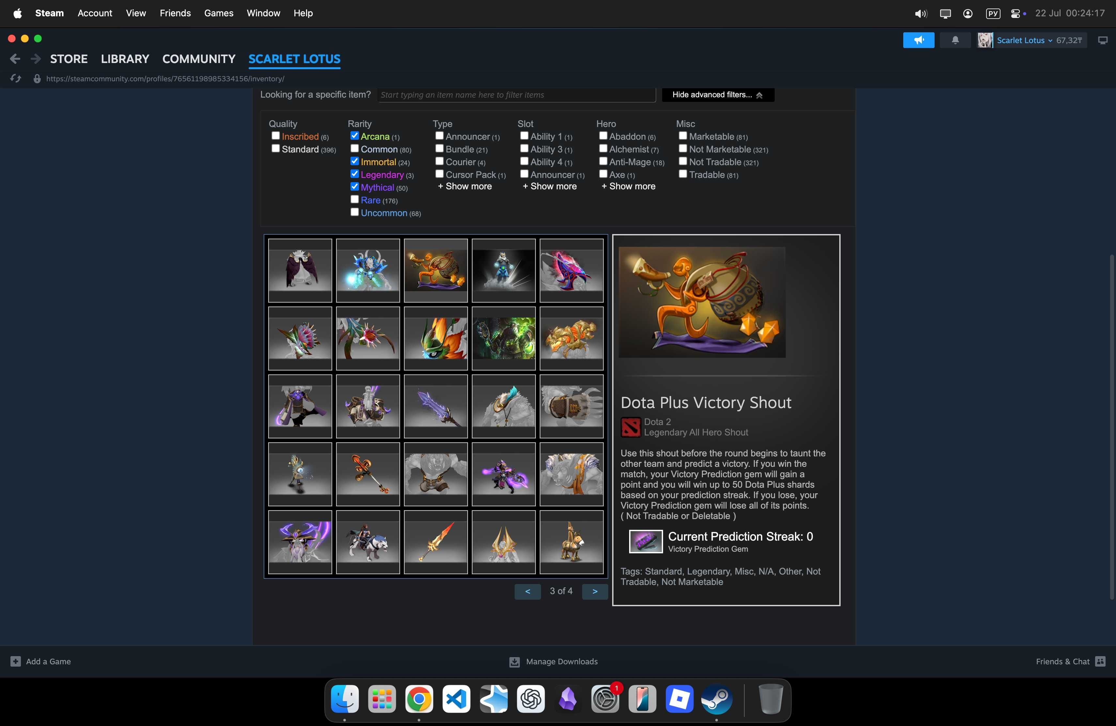Image resolution: width=1116 pixels, height=726 pixels.
Task: Click the Steam announcements megaphone button
Action: (x=918, y=40)
